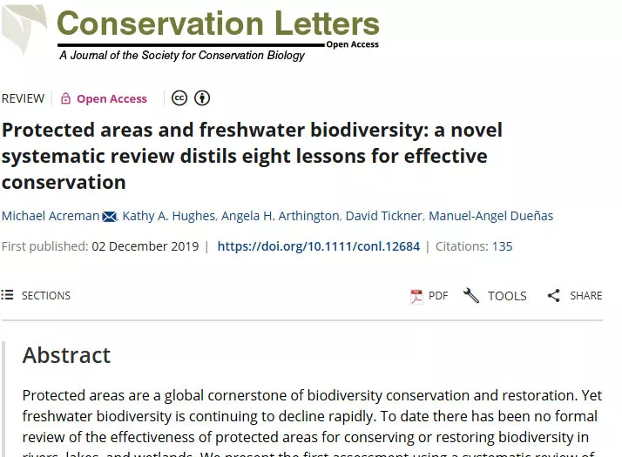Screen dimensions: 622x457
Task: Click the PDF file icon
Action: pos(416,296)
